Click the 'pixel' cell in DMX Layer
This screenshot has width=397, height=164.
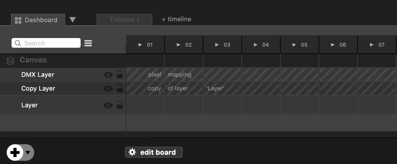pyautogui.click(x=145, y=75)
